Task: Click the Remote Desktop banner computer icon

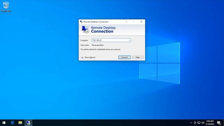Action: pos(85,29)
